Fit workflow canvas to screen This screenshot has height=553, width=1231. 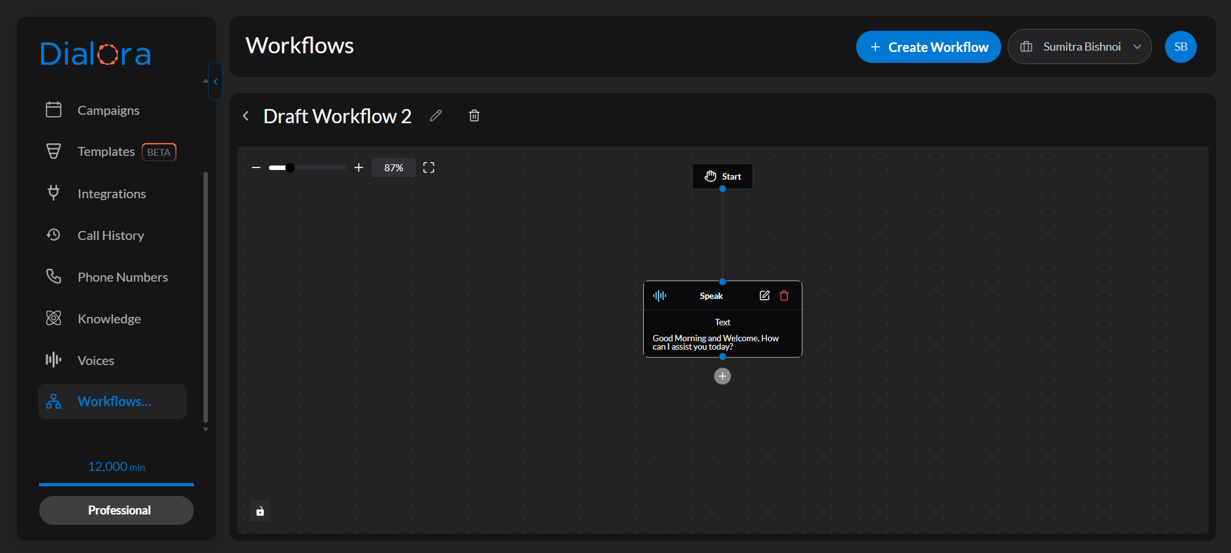[x=429, y=167]
